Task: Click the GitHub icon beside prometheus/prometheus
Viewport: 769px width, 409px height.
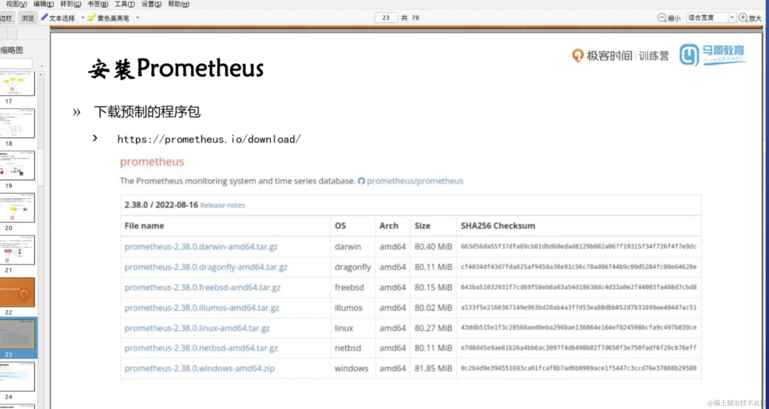Action: click(x=361, y=181)
